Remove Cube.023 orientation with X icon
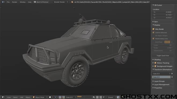Screen dimensions: 177x99 pos(172,77)
